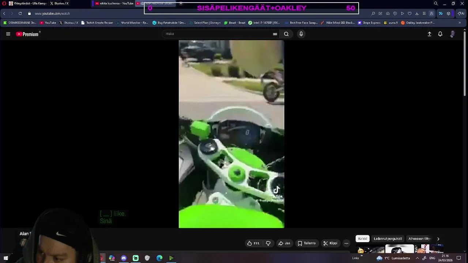The image size is (468, 263).
Task: Switch to nikita kucherov - YouTube tab
Action: click(x=114, y=3)
